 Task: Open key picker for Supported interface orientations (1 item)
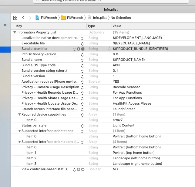pyautogui.click(x=82, y=131)
